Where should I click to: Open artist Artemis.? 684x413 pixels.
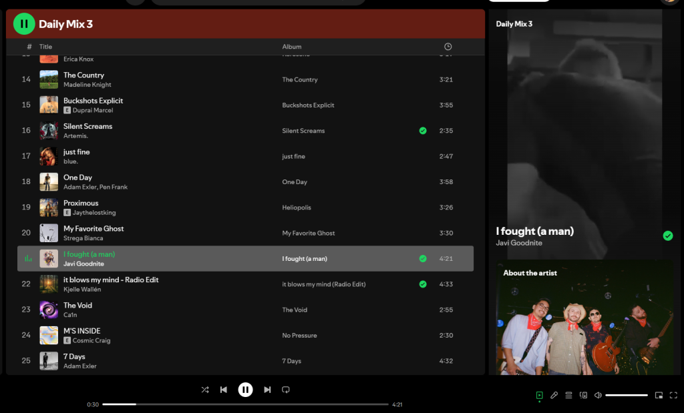(x=76, y=136)
